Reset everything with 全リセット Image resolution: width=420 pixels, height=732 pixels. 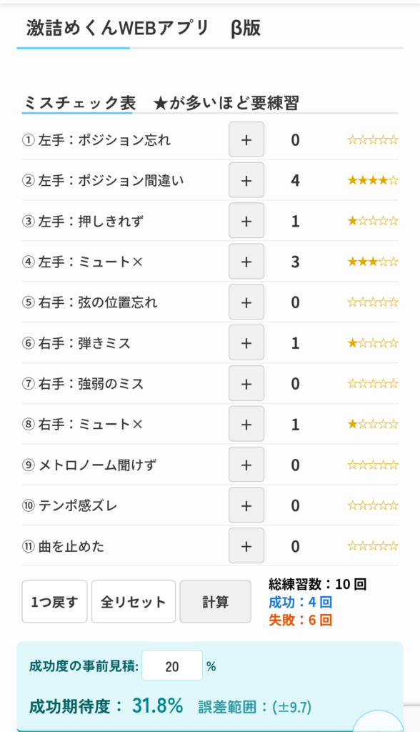tap(133, 601)
